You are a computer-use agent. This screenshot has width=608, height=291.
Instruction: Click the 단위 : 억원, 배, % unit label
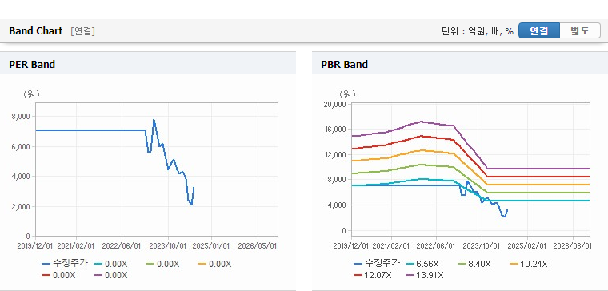tap(478, 31)
